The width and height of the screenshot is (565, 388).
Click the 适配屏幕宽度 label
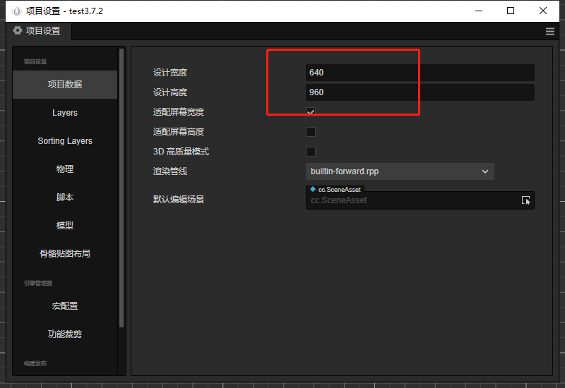(179, 112)
